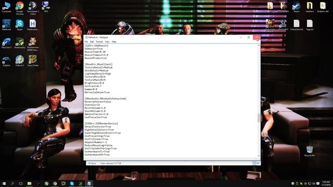Open the Dolphin emulator desktop shortcut
This screenshot has width=333, height=187.
pyautogui.click(x=6, y=61)
